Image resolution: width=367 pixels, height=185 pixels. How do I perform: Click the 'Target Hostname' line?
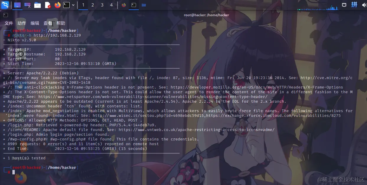pos(44,54)
